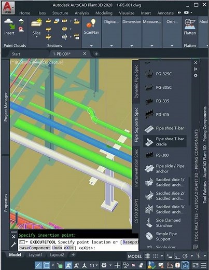Switch to the Isos ribbon tab

click(42, 13)
